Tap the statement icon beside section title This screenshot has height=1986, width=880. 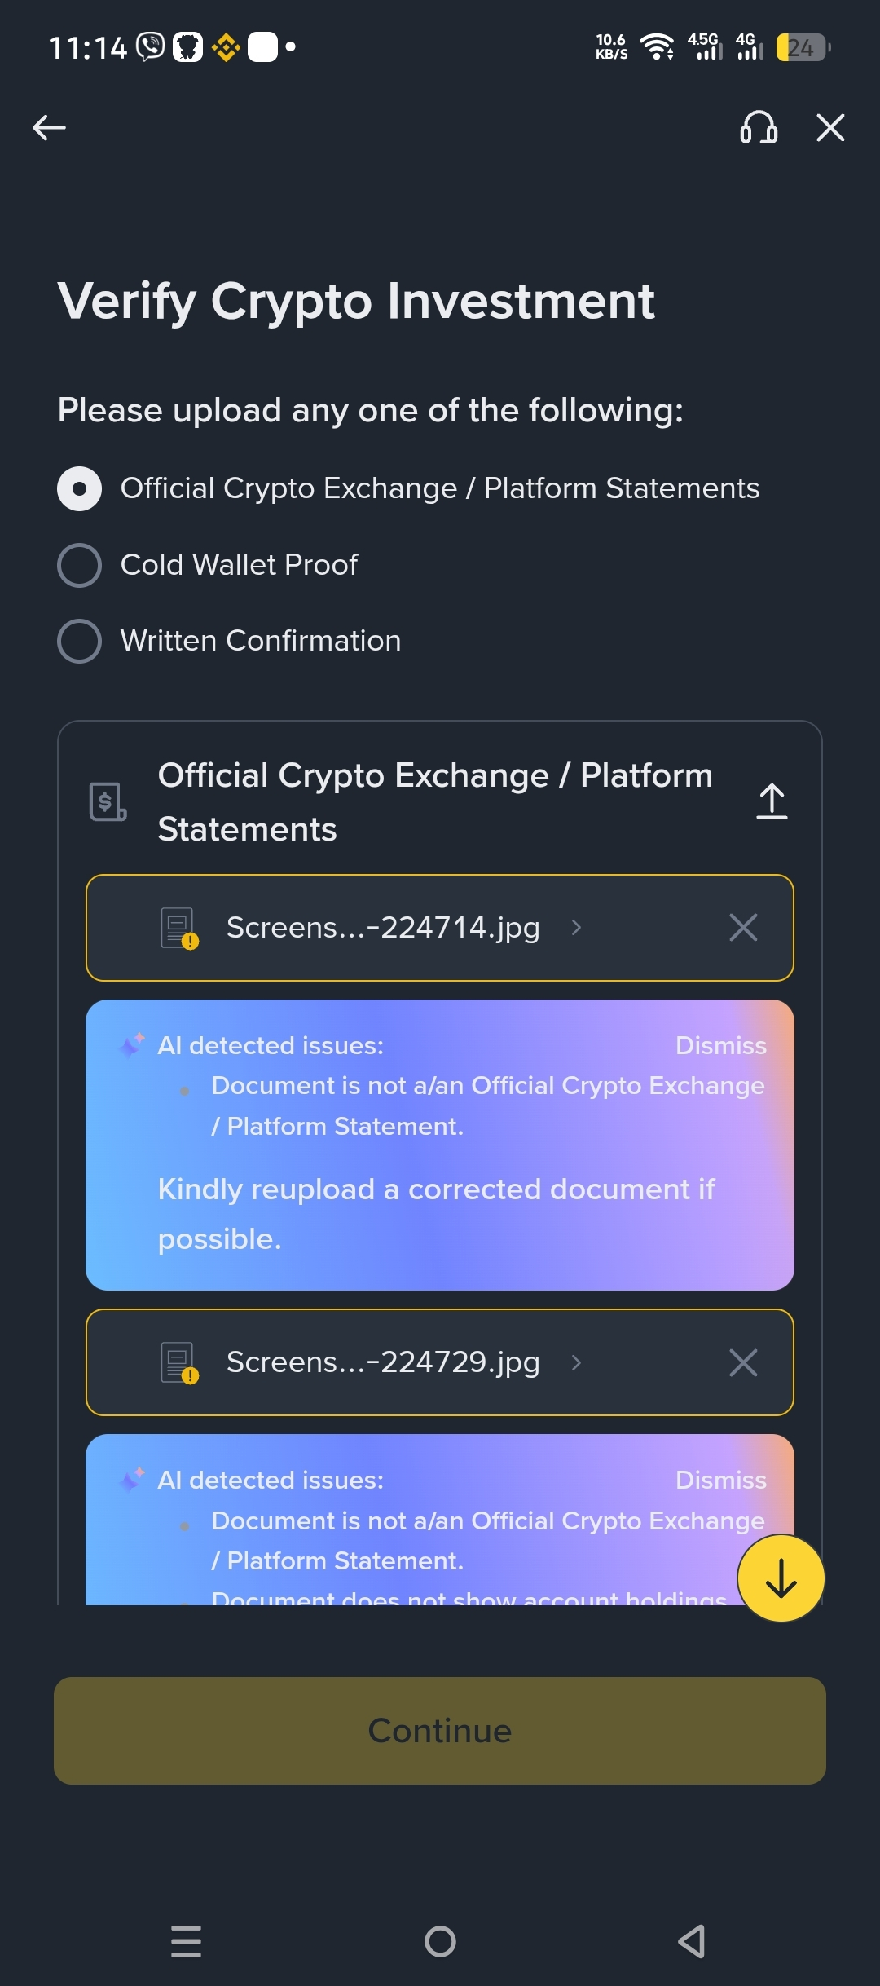108,801
